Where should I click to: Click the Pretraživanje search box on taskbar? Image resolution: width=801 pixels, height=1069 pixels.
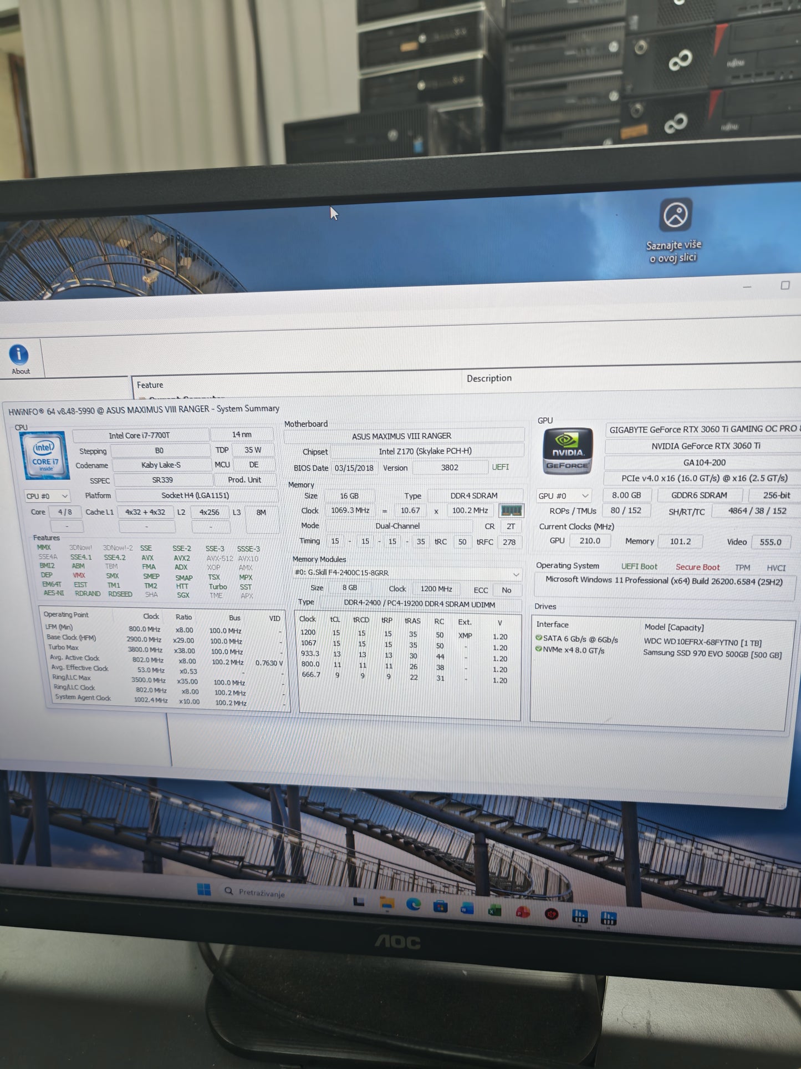(x=283, y=894)
